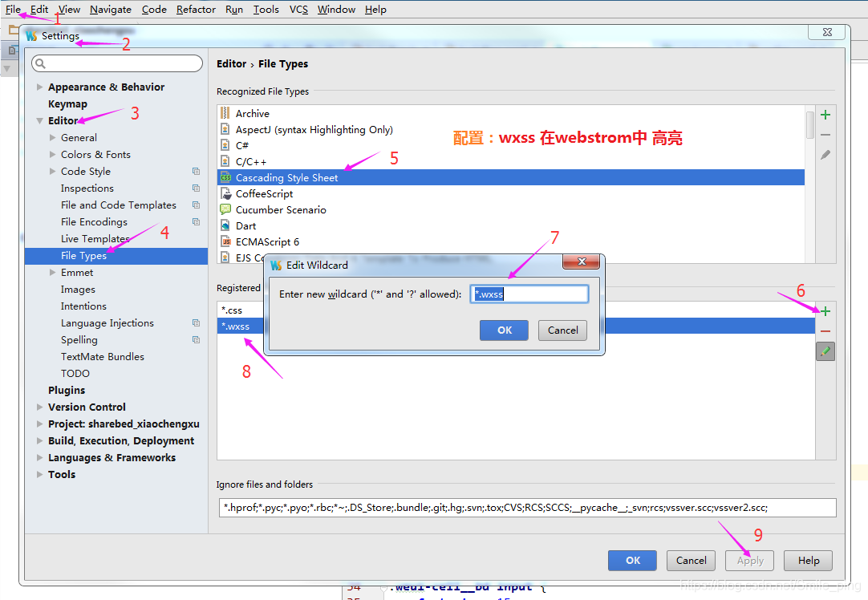
Task: Open the Refactor menu
Action: [x=196, y=10]
